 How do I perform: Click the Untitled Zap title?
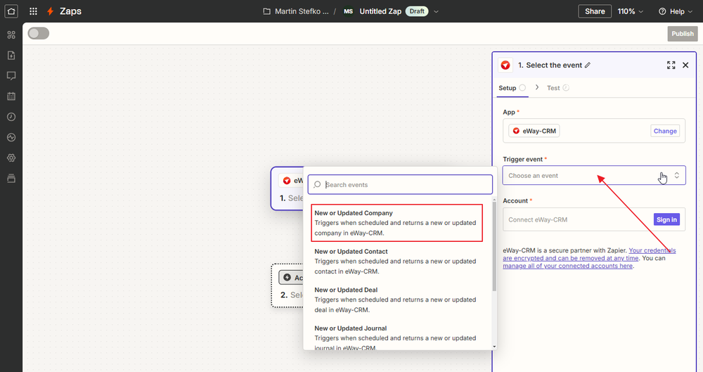pos(380,11)
